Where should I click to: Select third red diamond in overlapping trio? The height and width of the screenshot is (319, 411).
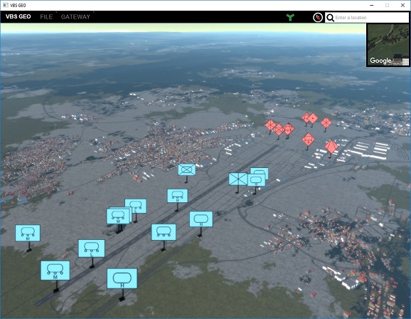(x=289, y=129)
